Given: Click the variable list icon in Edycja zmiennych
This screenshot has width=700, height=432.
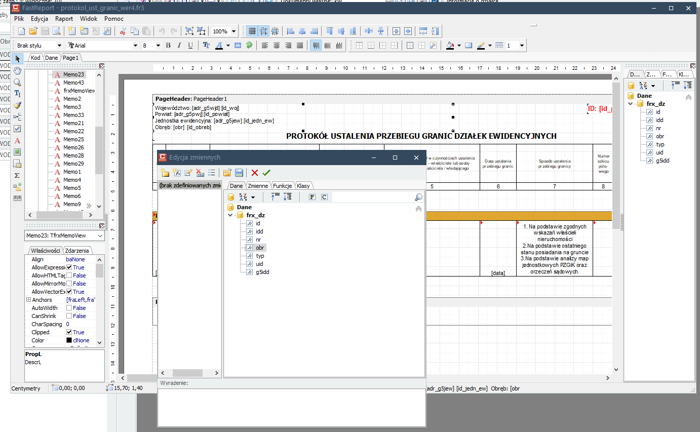Looking at the screenshot, I should 212,173.
